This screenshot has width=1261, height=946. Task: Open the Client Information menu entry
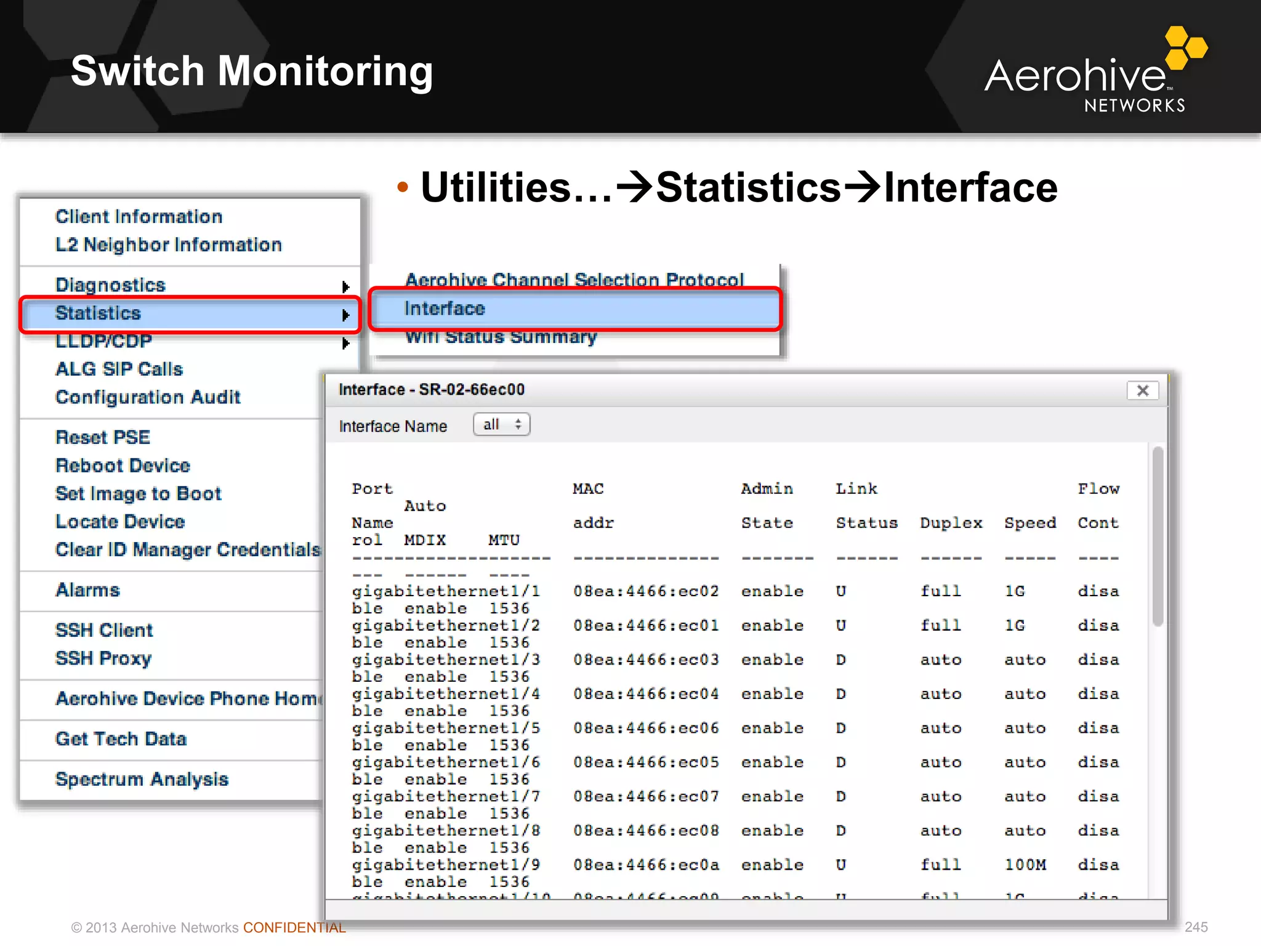139,217
